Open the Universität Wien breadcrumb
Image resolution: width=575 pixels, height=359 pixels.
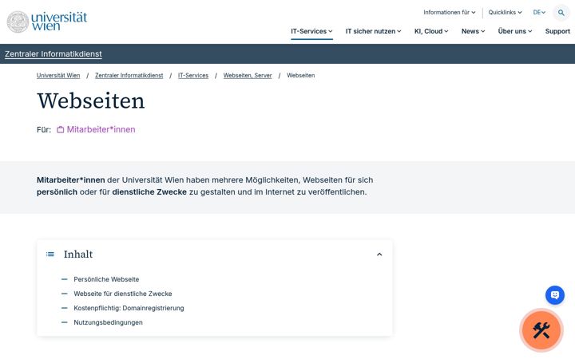click(x=58, y=76)
